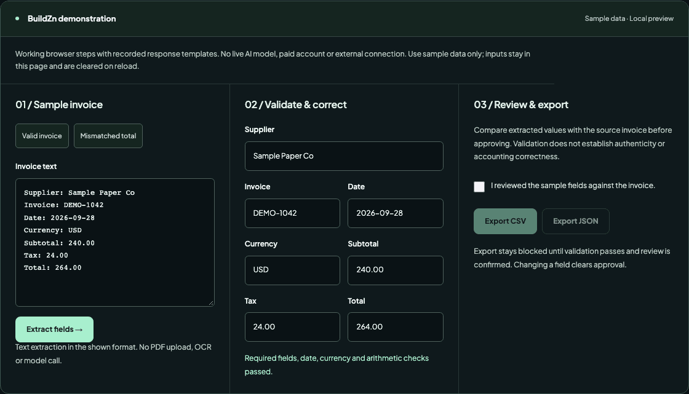Click the Export CSV button
Screen dimensions: 689x394
click(x=505, y=221)
